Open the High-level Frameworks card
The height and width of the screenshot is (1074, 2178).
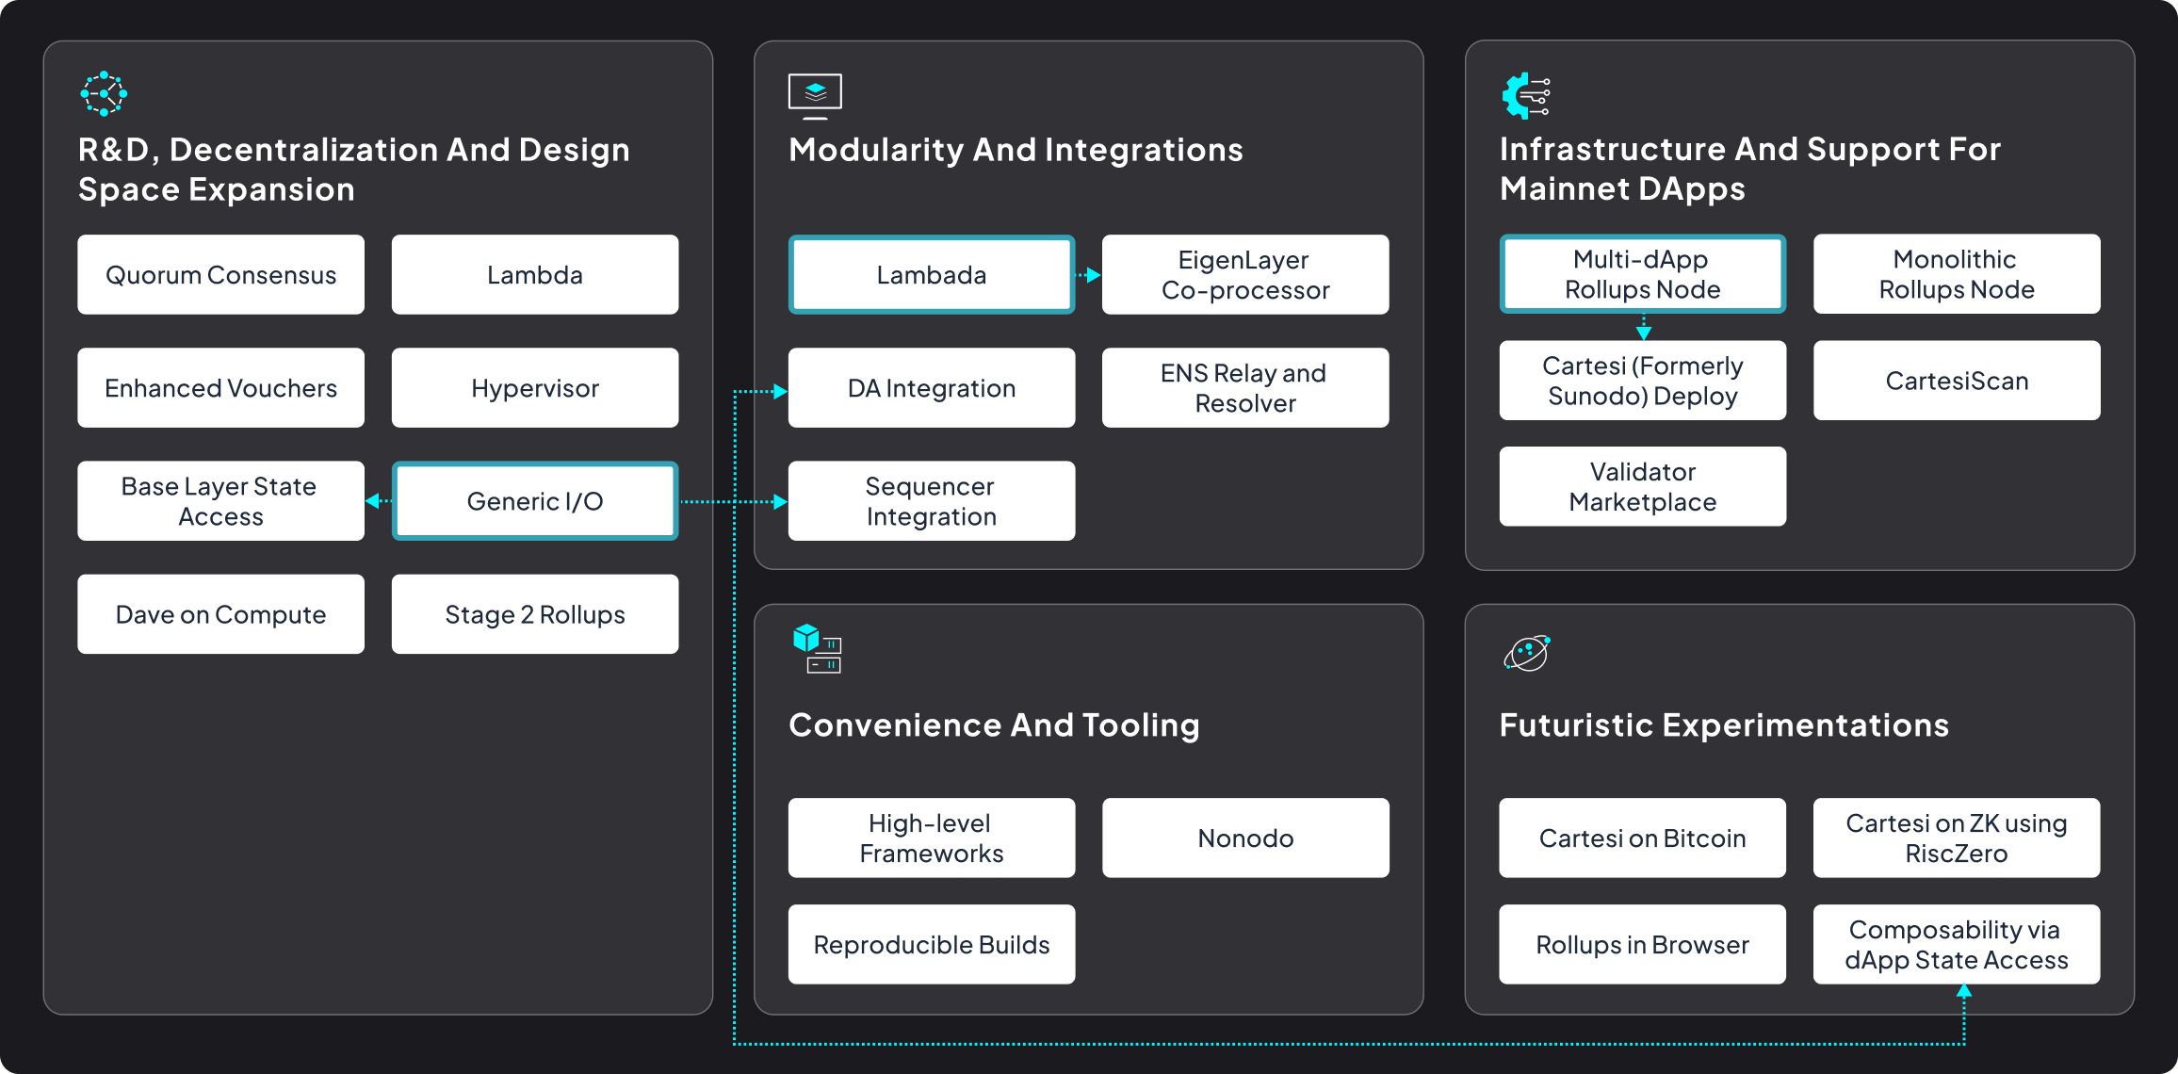click(932, 838)
